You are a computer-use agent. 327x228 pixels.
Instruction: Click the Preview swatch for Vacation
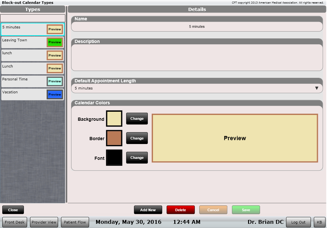pyautogui.click(x=55, y=95)
